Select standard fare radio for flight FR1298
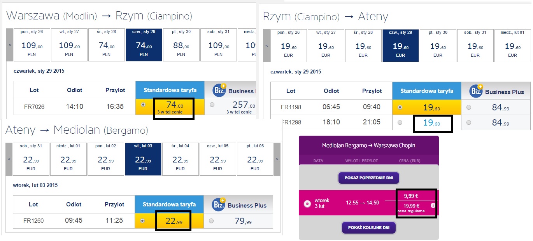 [400, 122]
